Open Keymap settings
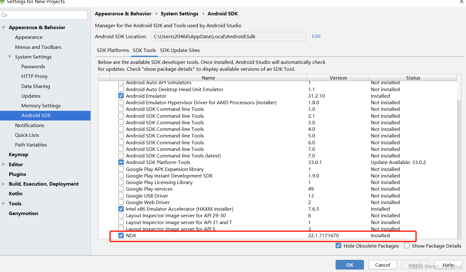This screenshot has width=466, height=272. (18, 155)
